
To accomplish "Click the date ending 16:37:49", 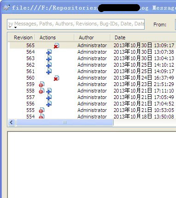I will click(144, 78).
